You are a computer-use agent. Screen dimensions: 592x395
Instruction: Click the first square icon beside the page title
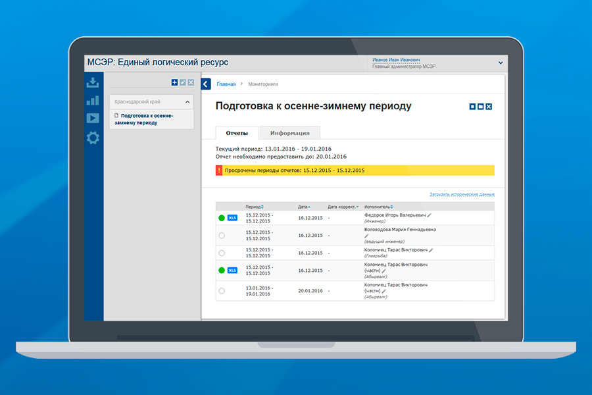pyautogui.click(x=472, y=107)
